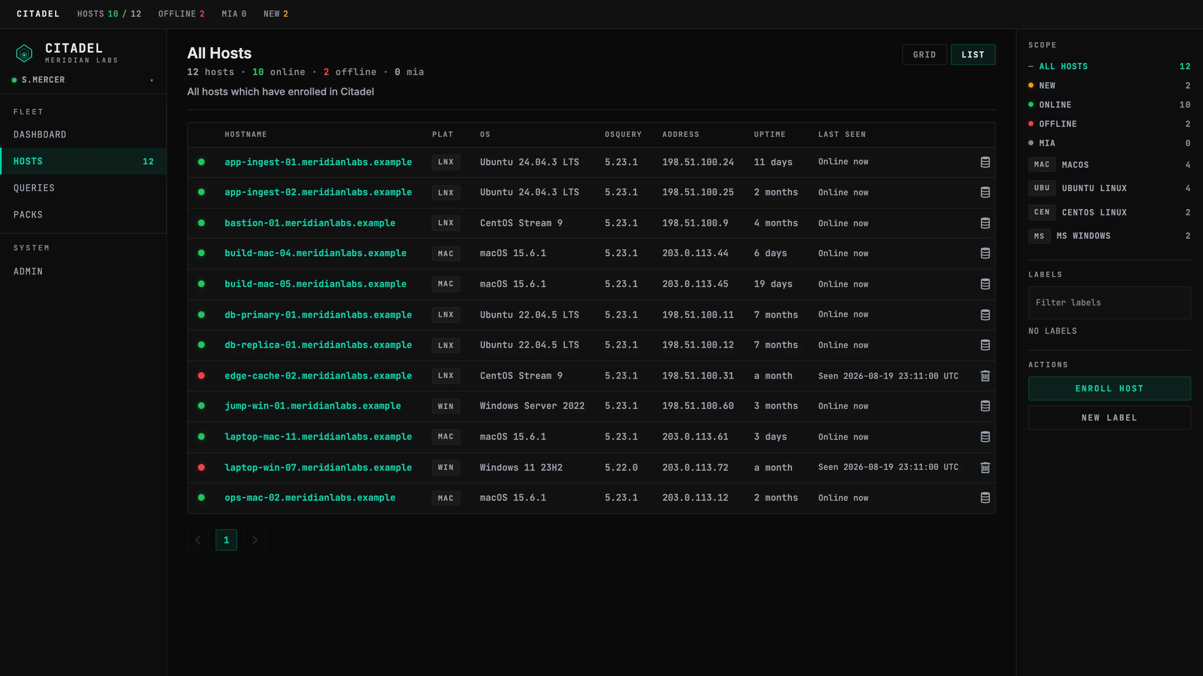Delete edge-cache-02 host via trash icon
This screenshot has height=676, width=1203.
point(985,376)
